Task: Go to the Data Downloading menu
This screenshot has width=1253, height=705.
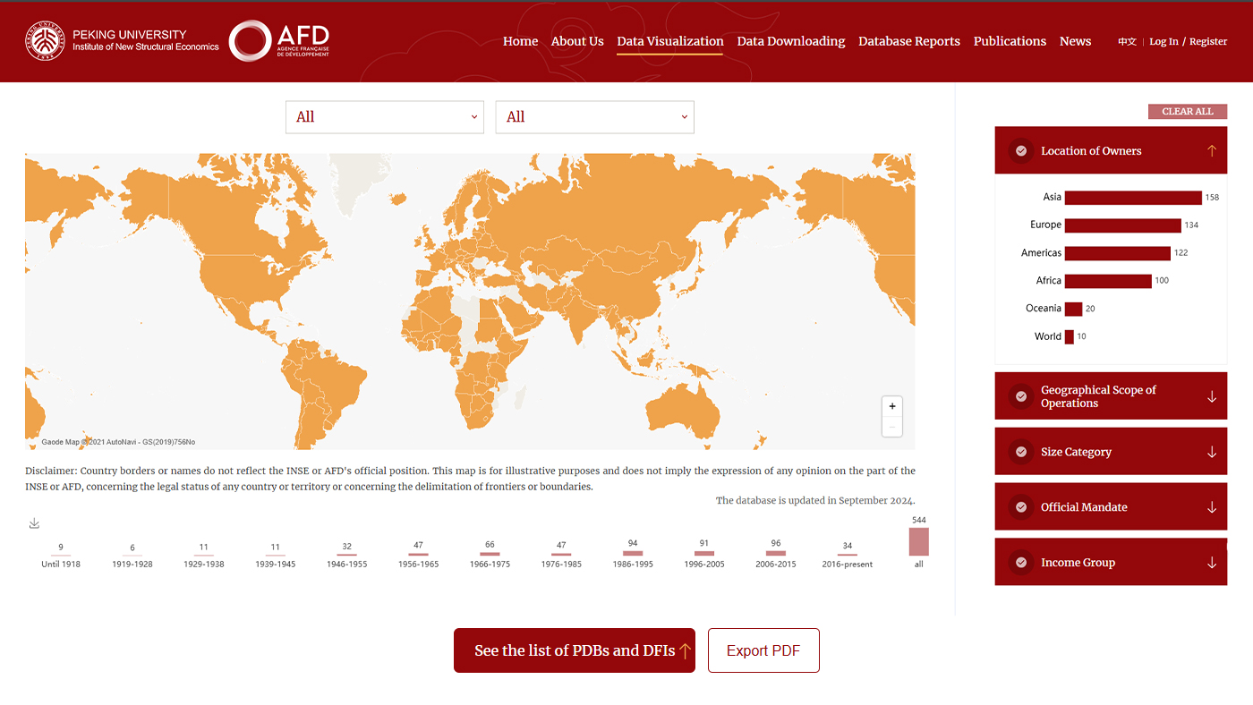Action: pyautogui.click(x=790, y=41)
